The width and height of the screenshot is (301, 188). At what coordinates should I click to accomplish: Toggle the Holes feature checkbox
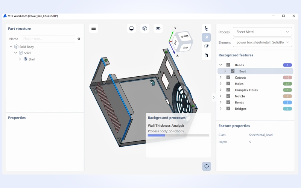click(228, 84)
